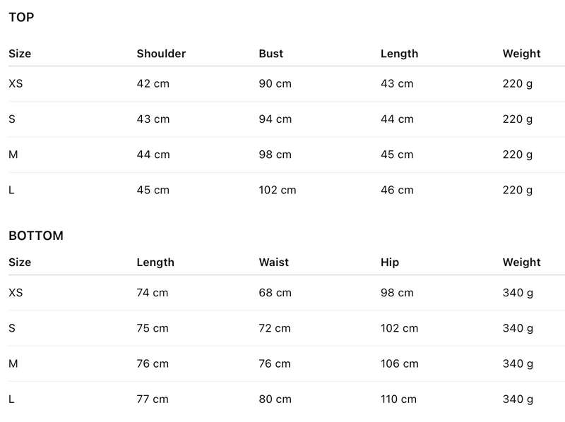Image resolution: width=565 pixels, height=422 pixels.
Task: Click the 110 cm hip measurement
Action: pyautogui.click(x=399, y=399)
